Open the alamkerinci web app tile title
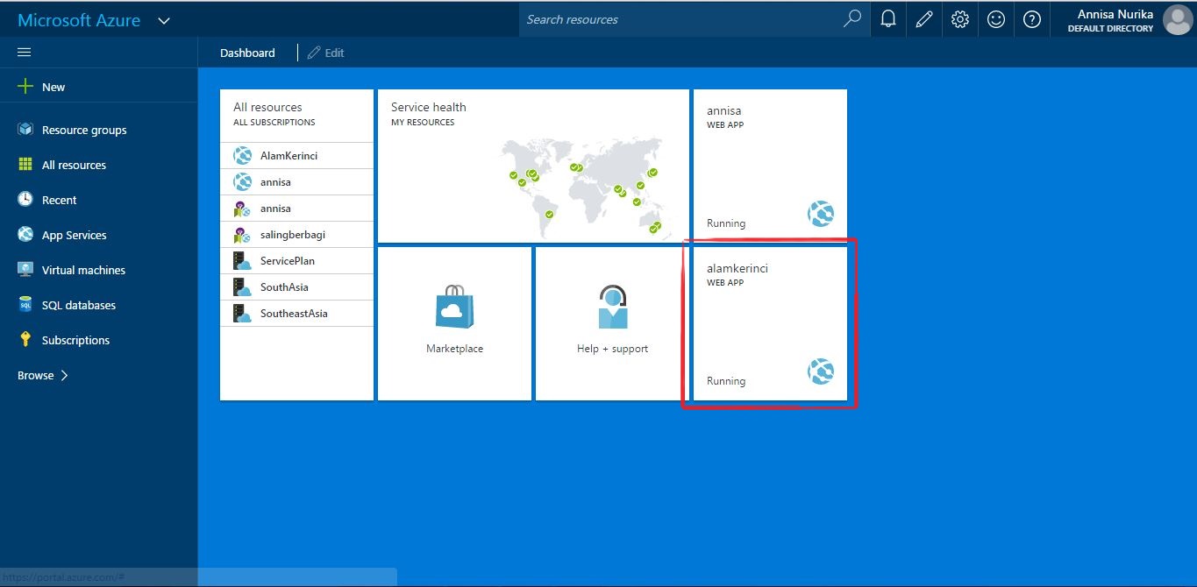Image resolution: width=1197 pixels, height=587 pixels. pos(737,268)
